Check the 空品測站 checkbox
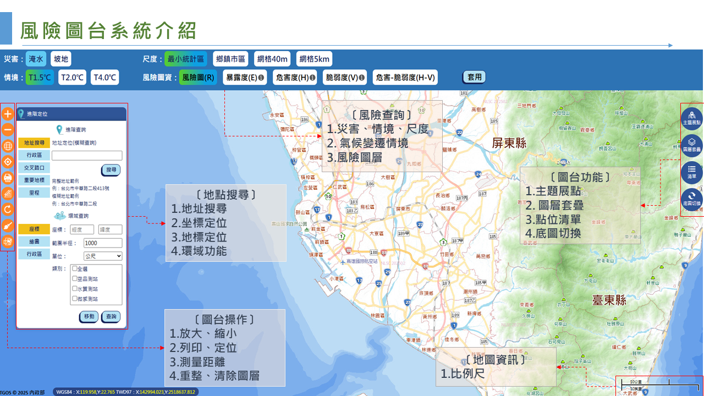 [75, 279]
